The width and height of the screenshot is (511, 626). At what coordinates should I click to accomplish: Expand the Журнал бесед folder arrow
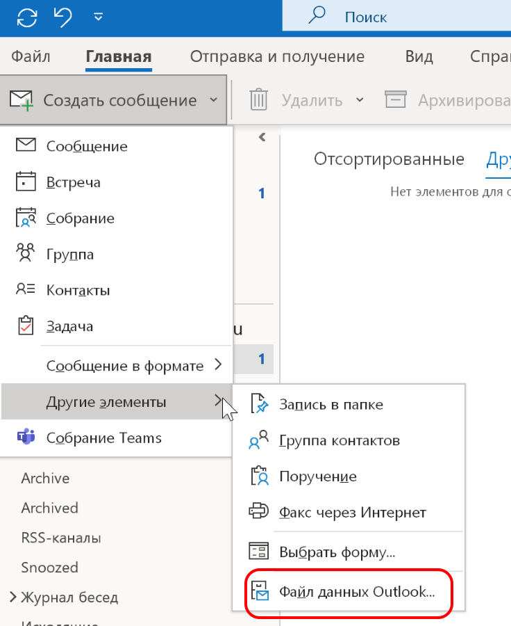[12, 597]
